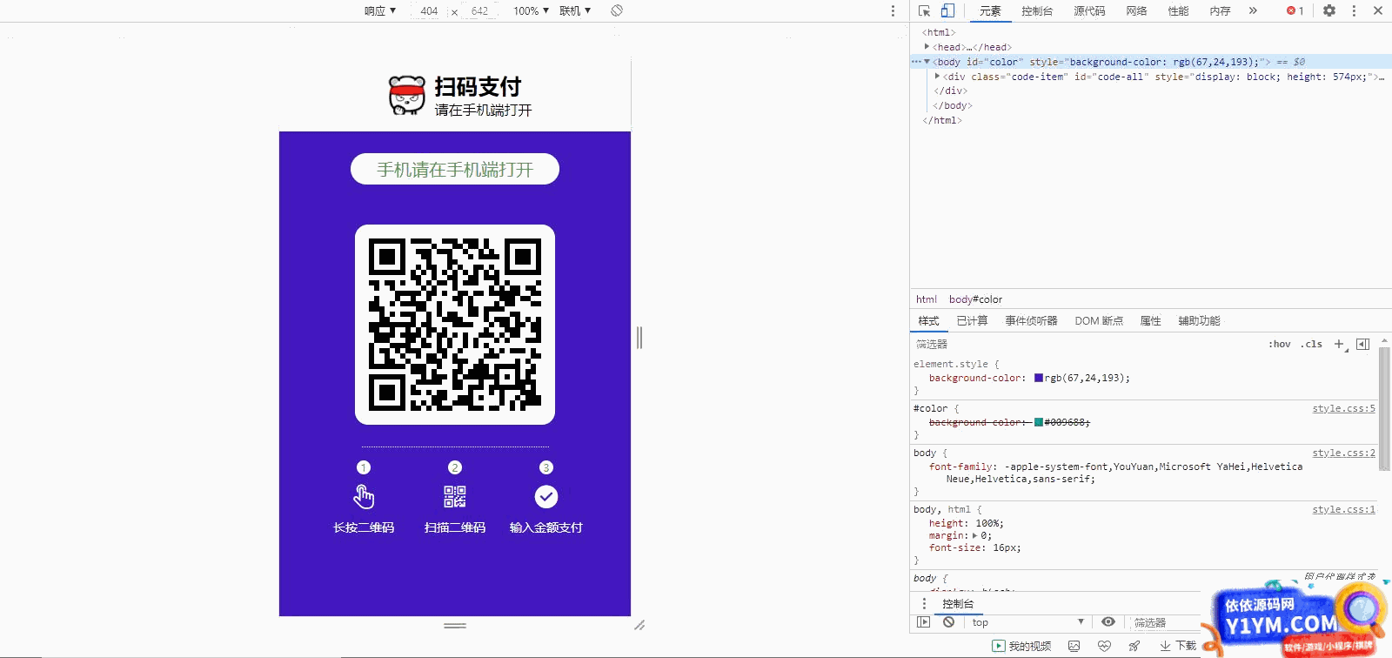Open DevTools settings gear
This screenshot has width=1392, height=658.
(1329, 10)
